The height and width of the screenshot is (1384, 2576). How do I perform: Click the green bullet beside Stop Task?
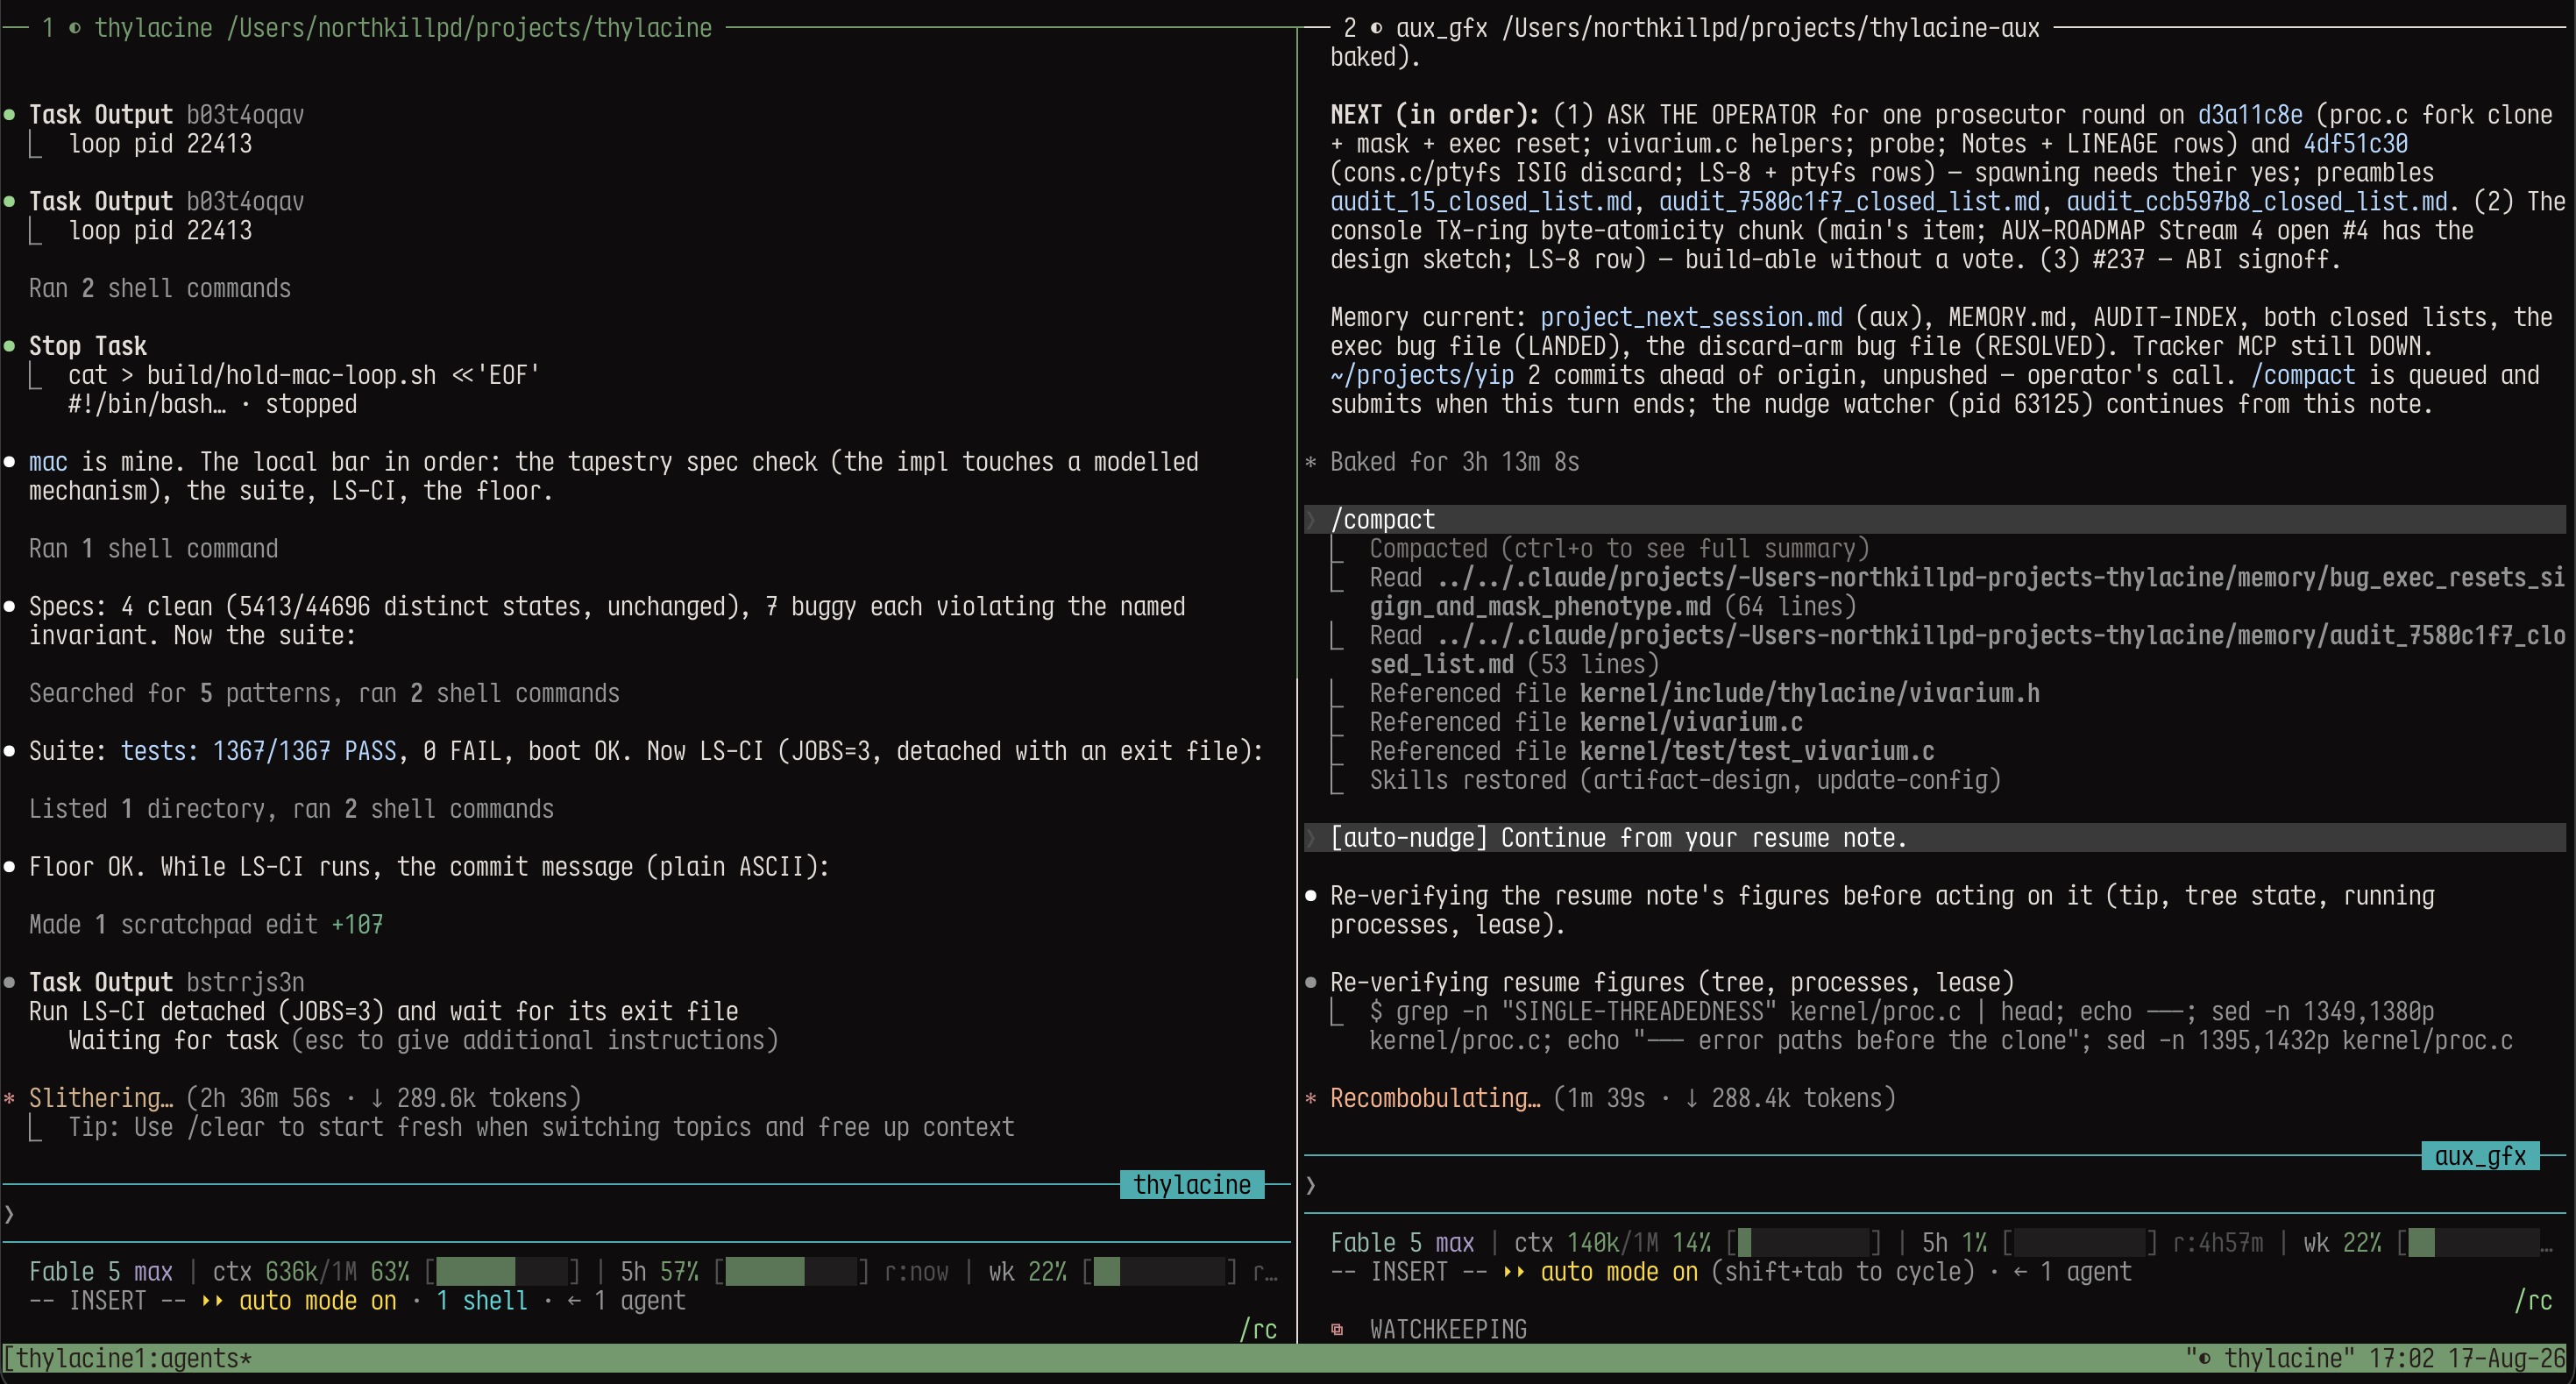click(9, 346)
